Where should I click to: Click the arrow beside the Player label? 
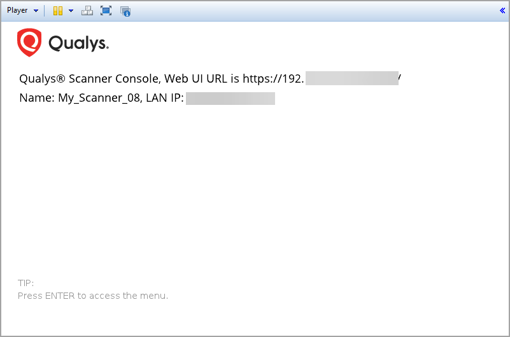pyautogui.click(x=36, y=11)
